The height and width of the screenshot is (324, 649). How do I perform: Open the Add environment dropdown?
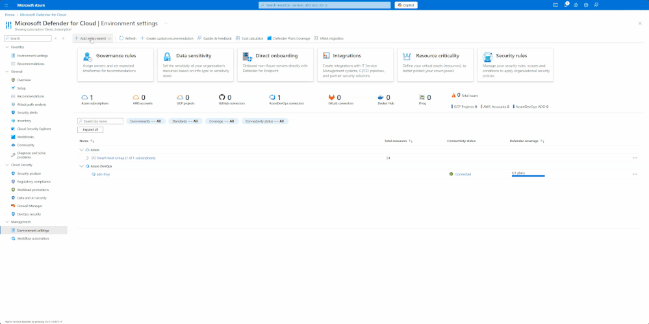[93, 38]
